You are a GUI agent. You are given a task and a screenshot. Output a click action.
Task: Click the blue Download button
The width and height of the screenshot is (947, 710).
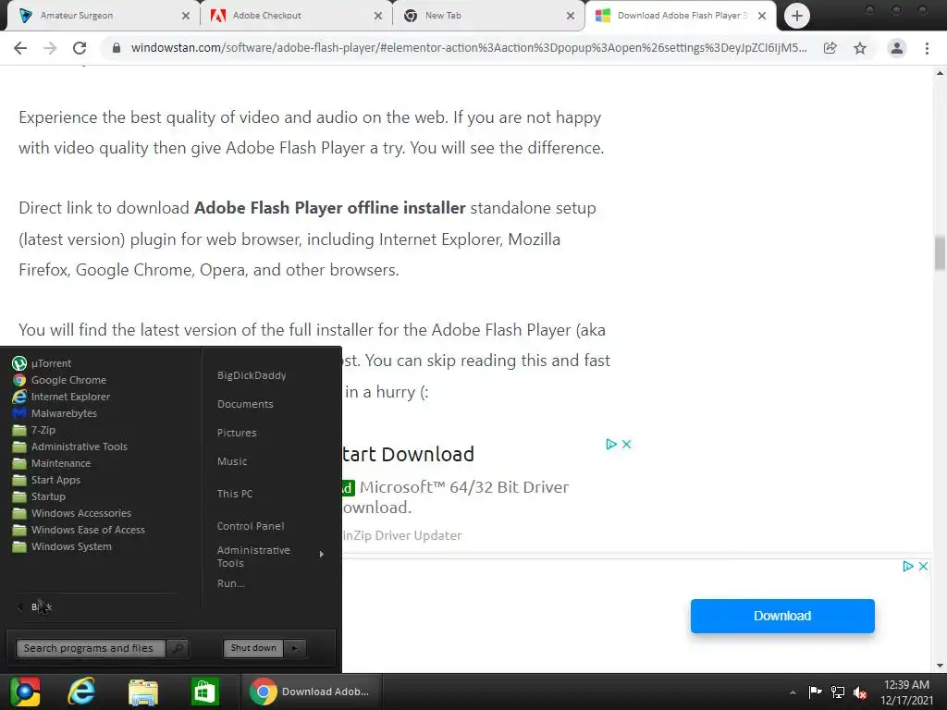782,616
